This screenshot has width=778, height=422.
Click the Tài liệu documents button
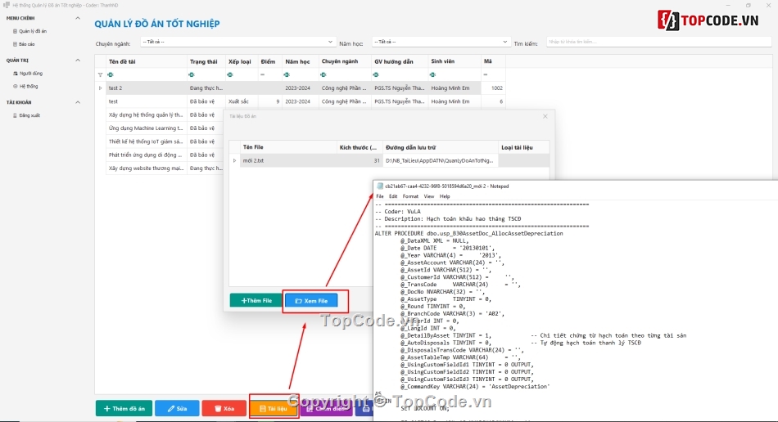coord(274,409)
